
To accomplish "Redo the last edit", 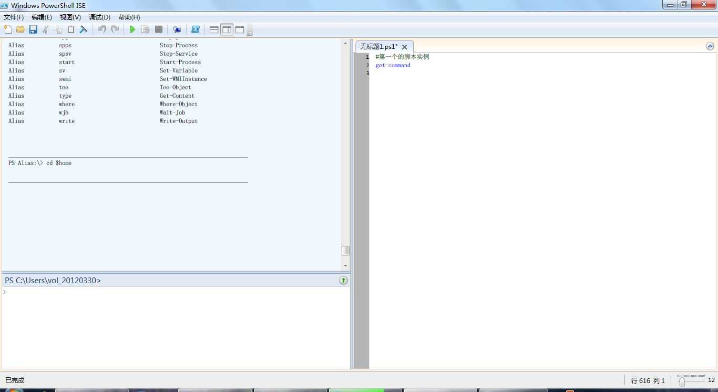I will (115, 29).
